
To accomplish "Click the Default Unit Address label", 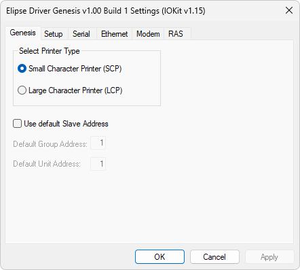I will [47, 164].
